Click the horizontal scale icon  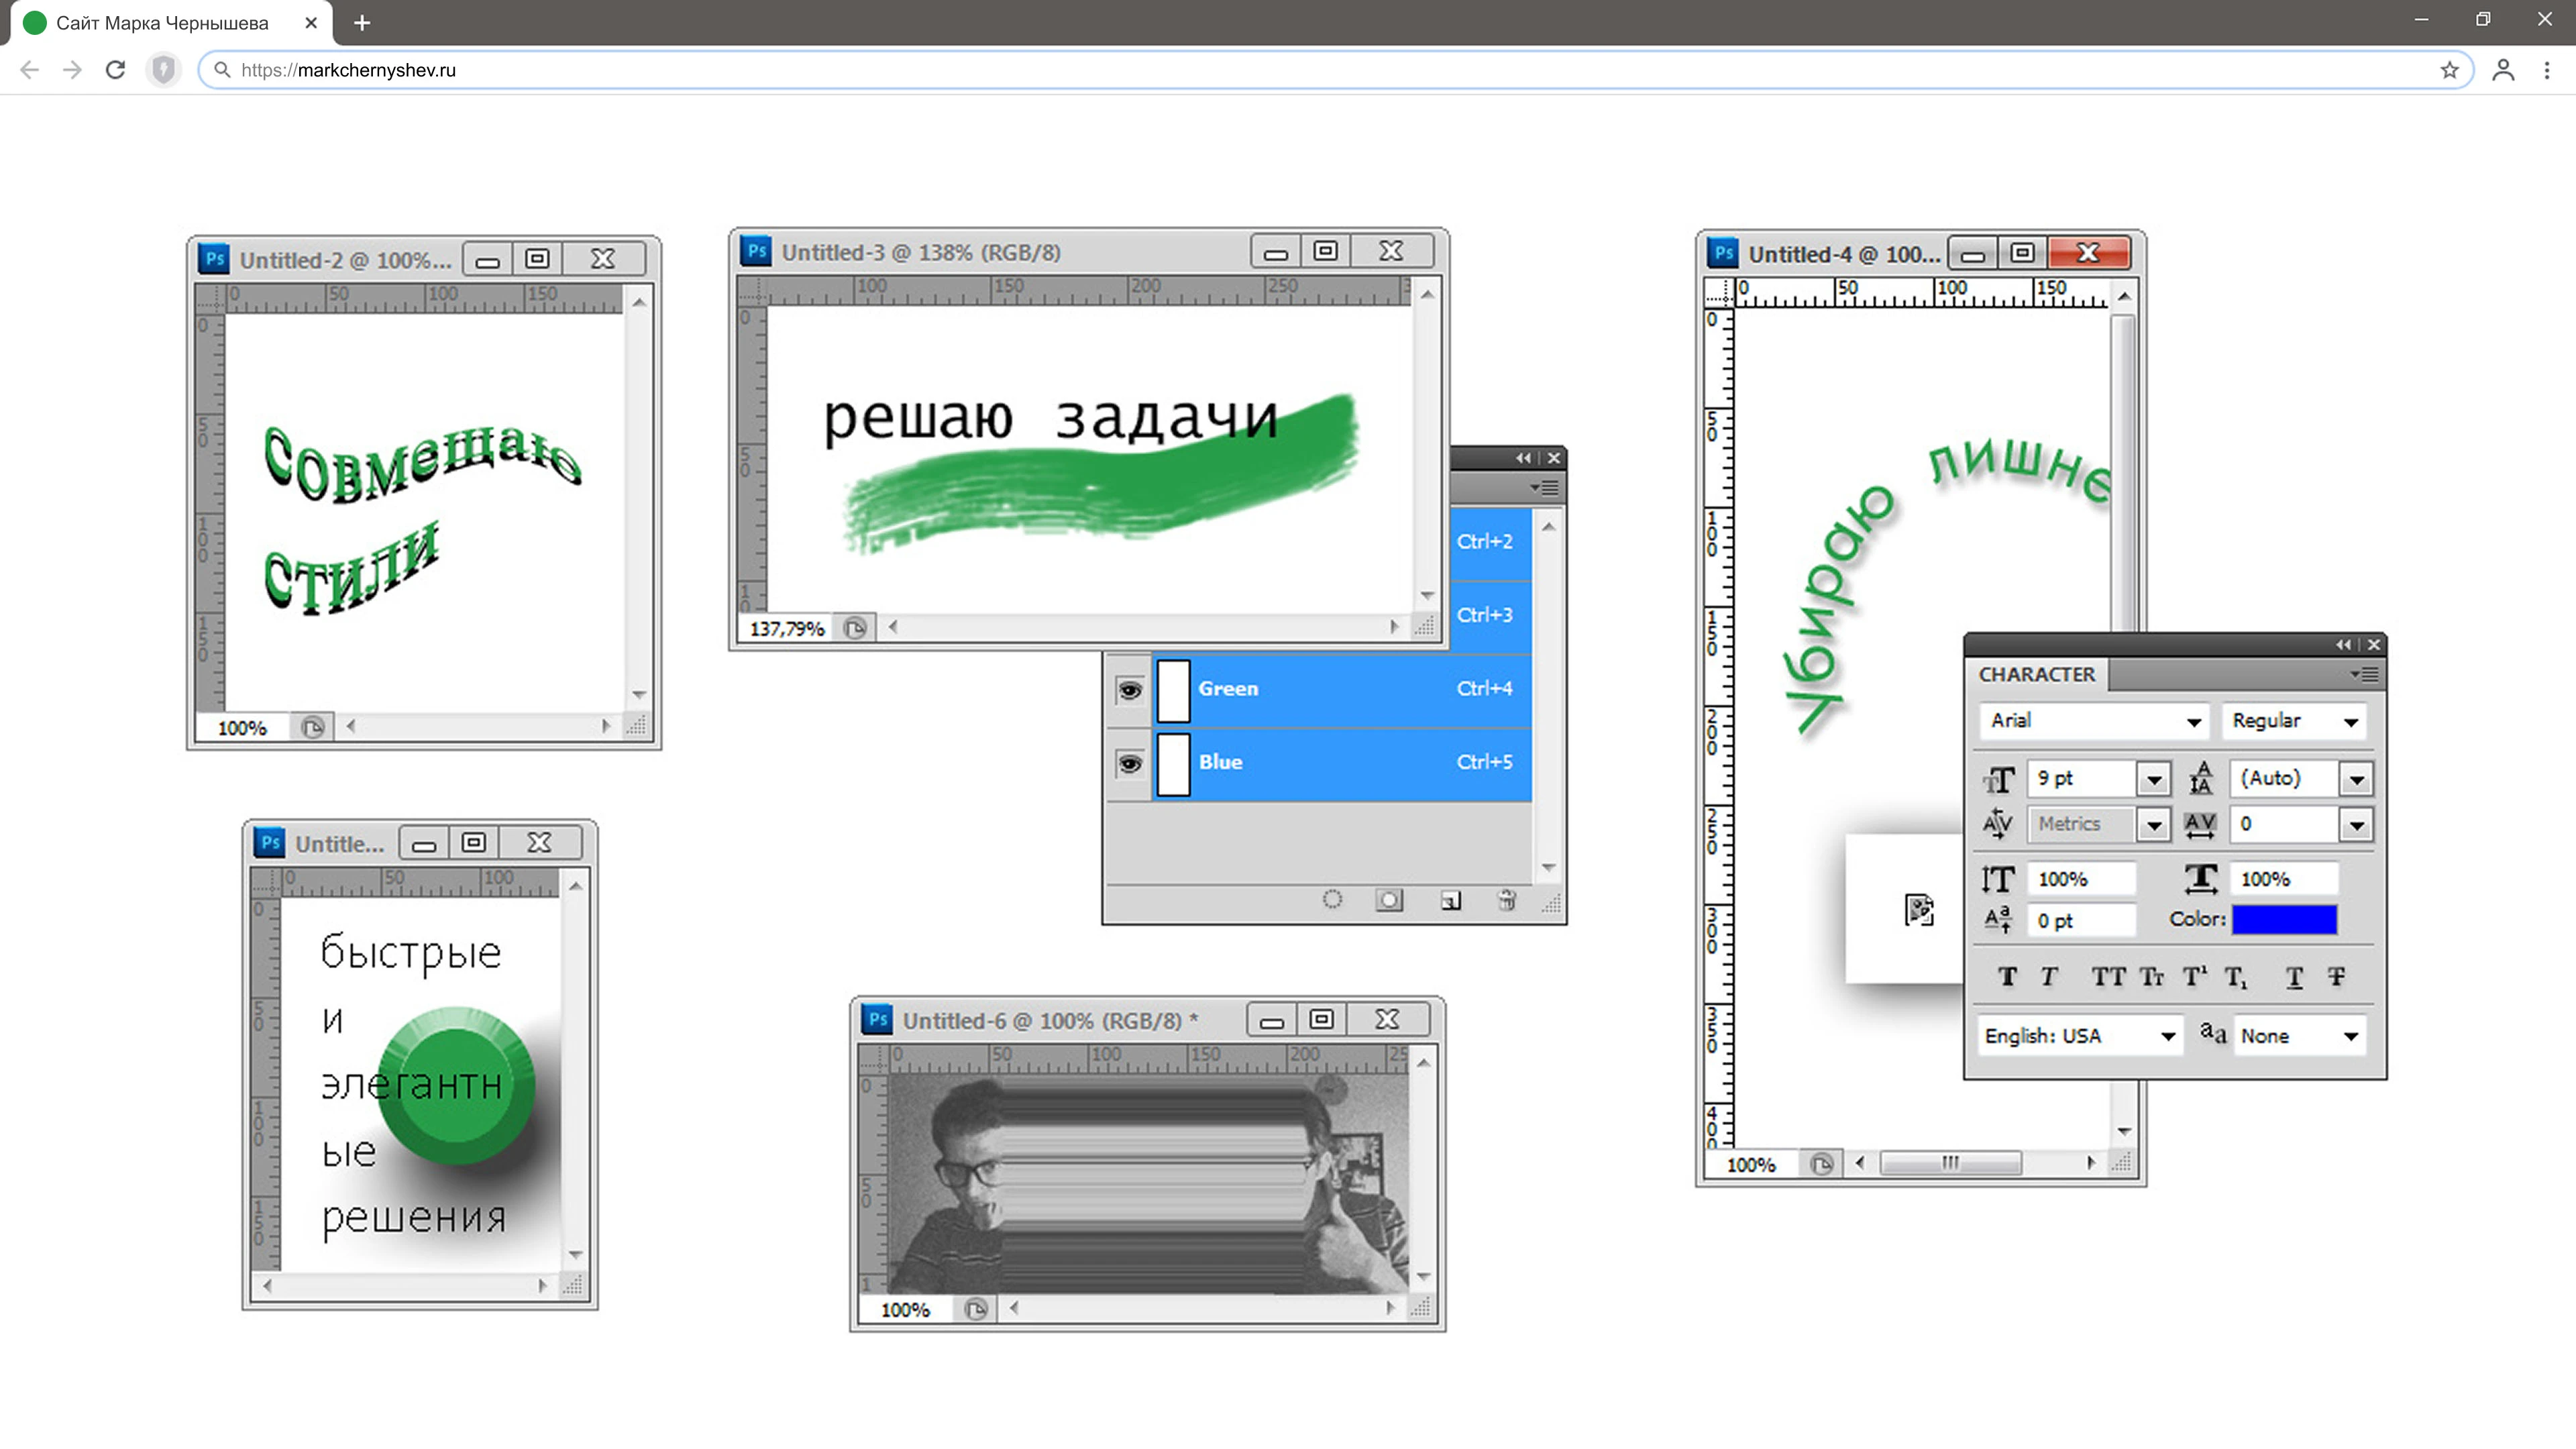[x=2200, y=879]
